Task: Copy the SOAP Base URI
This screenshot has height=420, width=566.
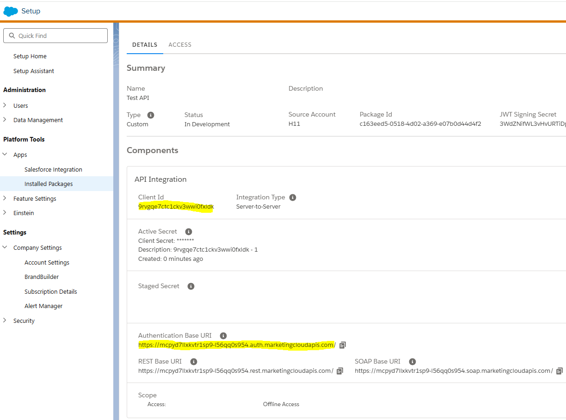Action: click(x=560, y=371)
